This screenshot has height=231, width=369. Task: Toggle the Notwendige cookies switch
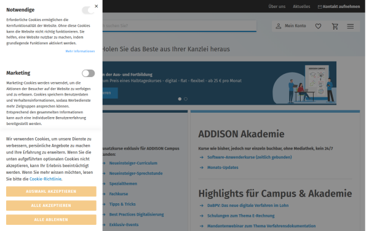(88, 10)
